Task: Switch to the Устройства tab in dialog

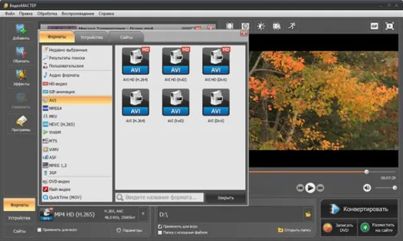Action: pos(91,37)
